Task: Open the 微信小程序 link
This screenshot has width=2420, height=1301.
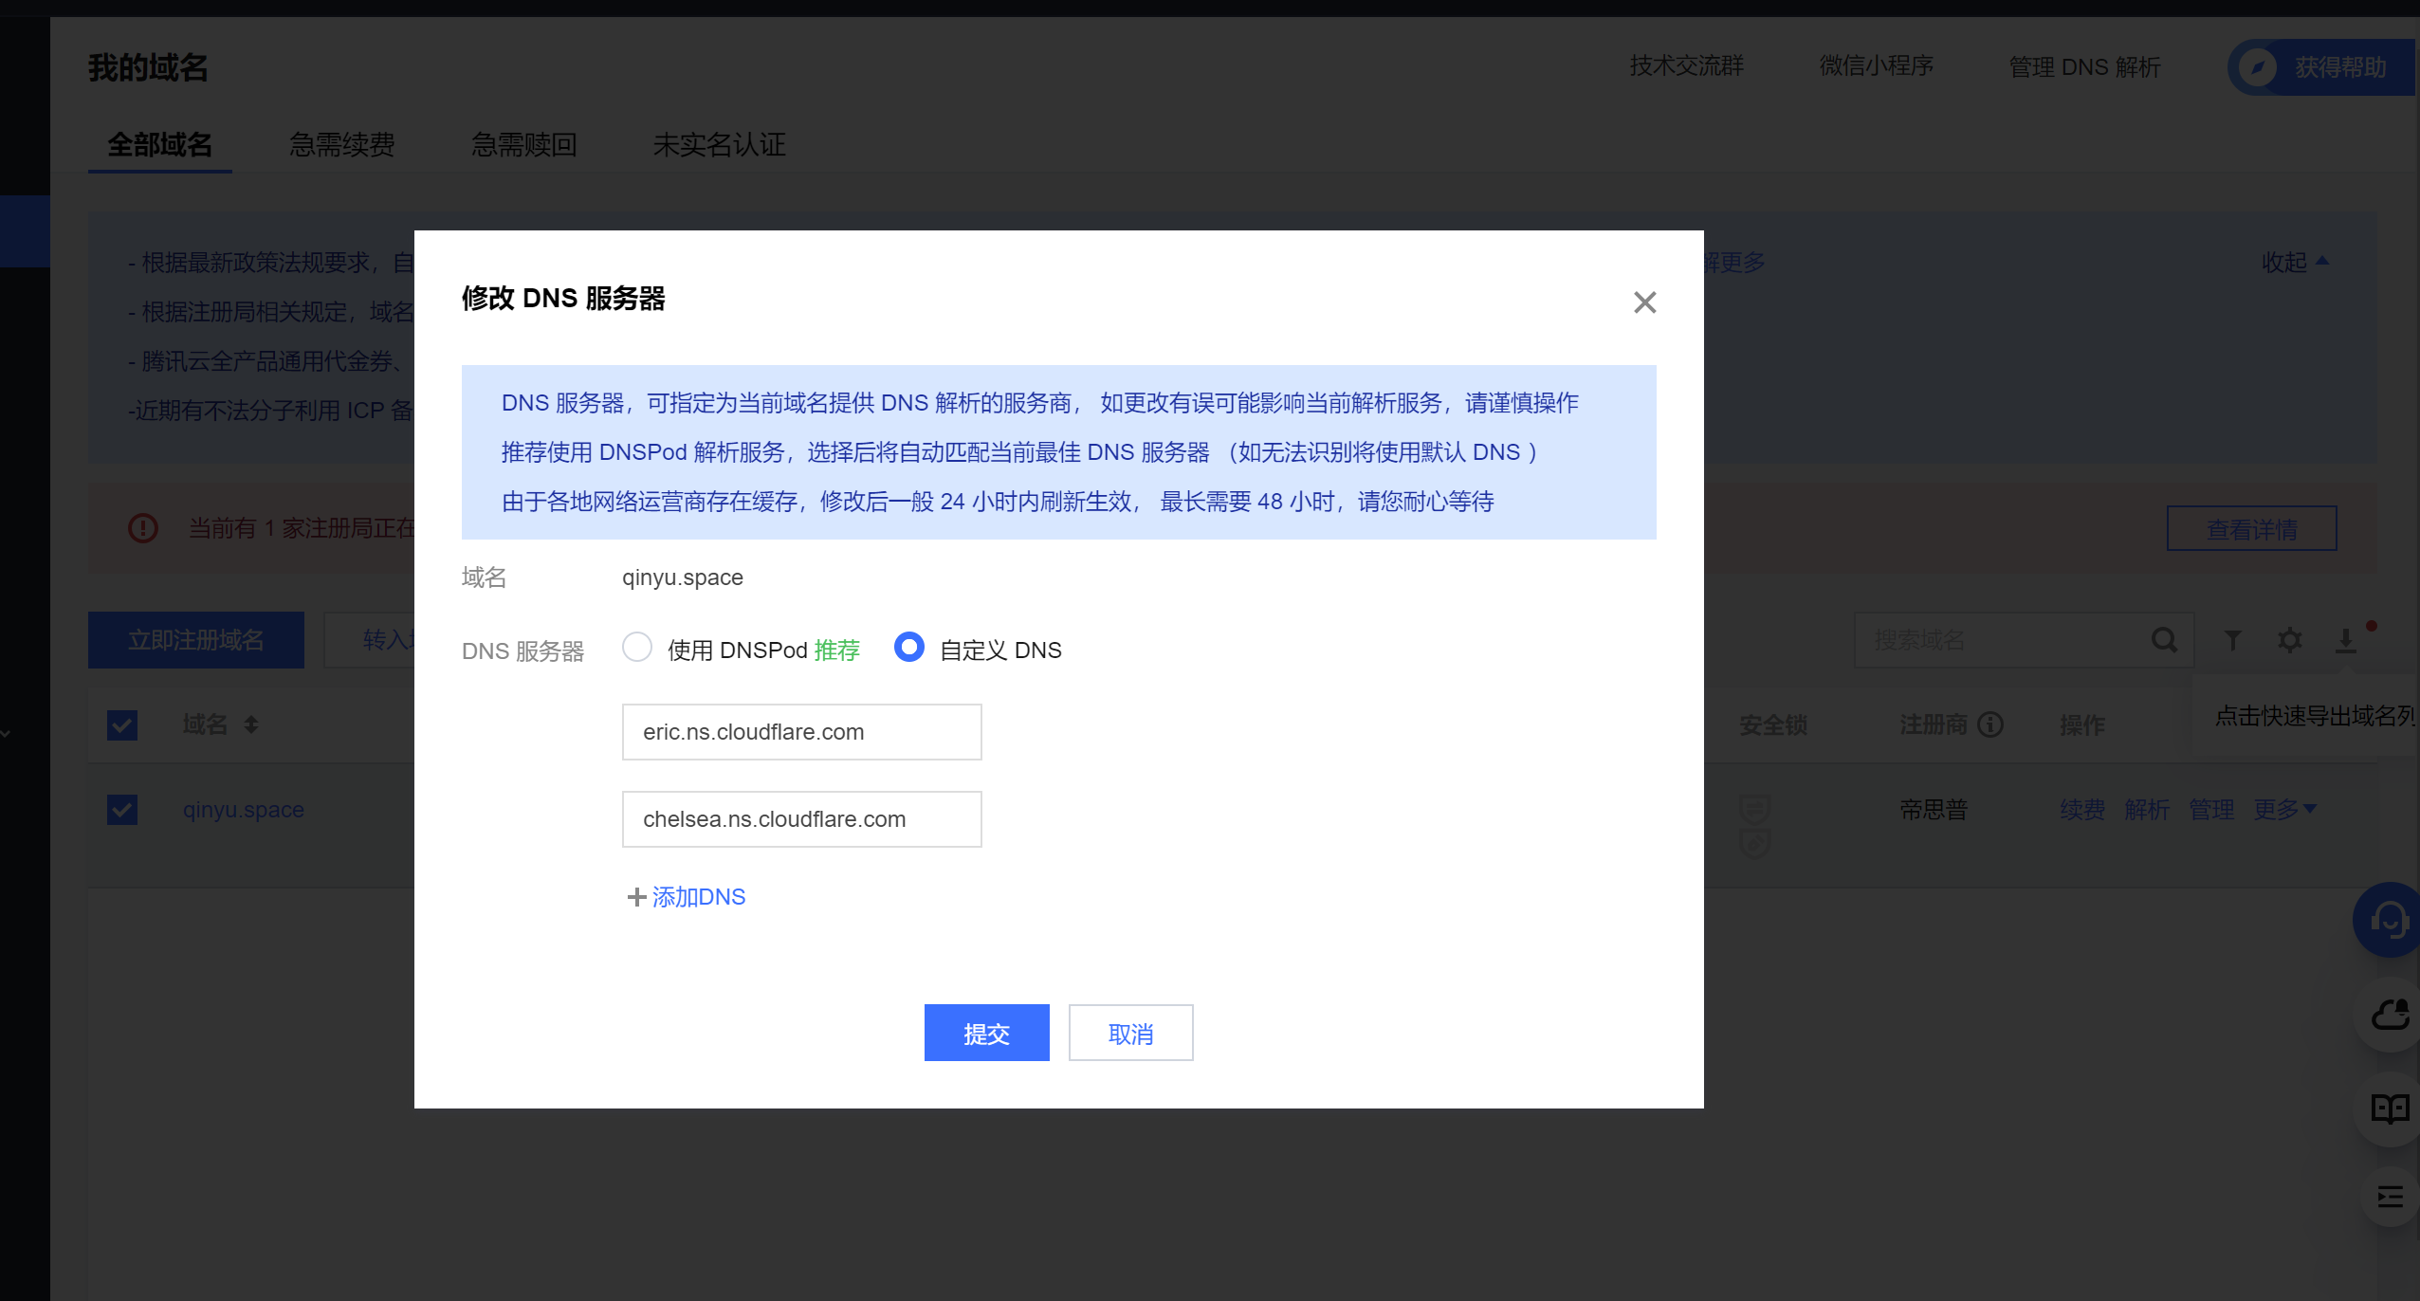Action: pyautogui.click(x=1876, y=66)
